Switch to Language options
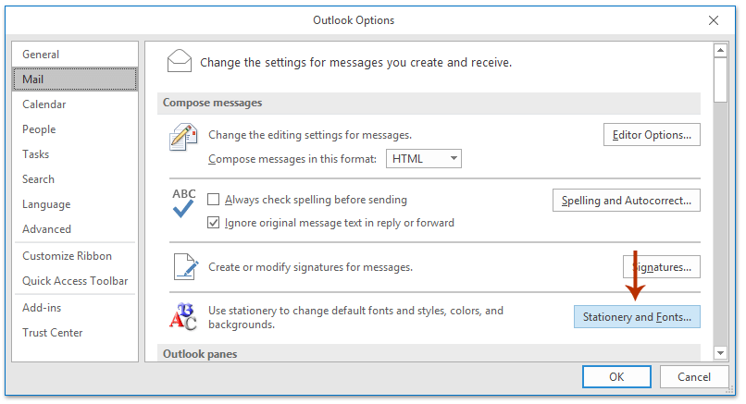 coord(75,204)
